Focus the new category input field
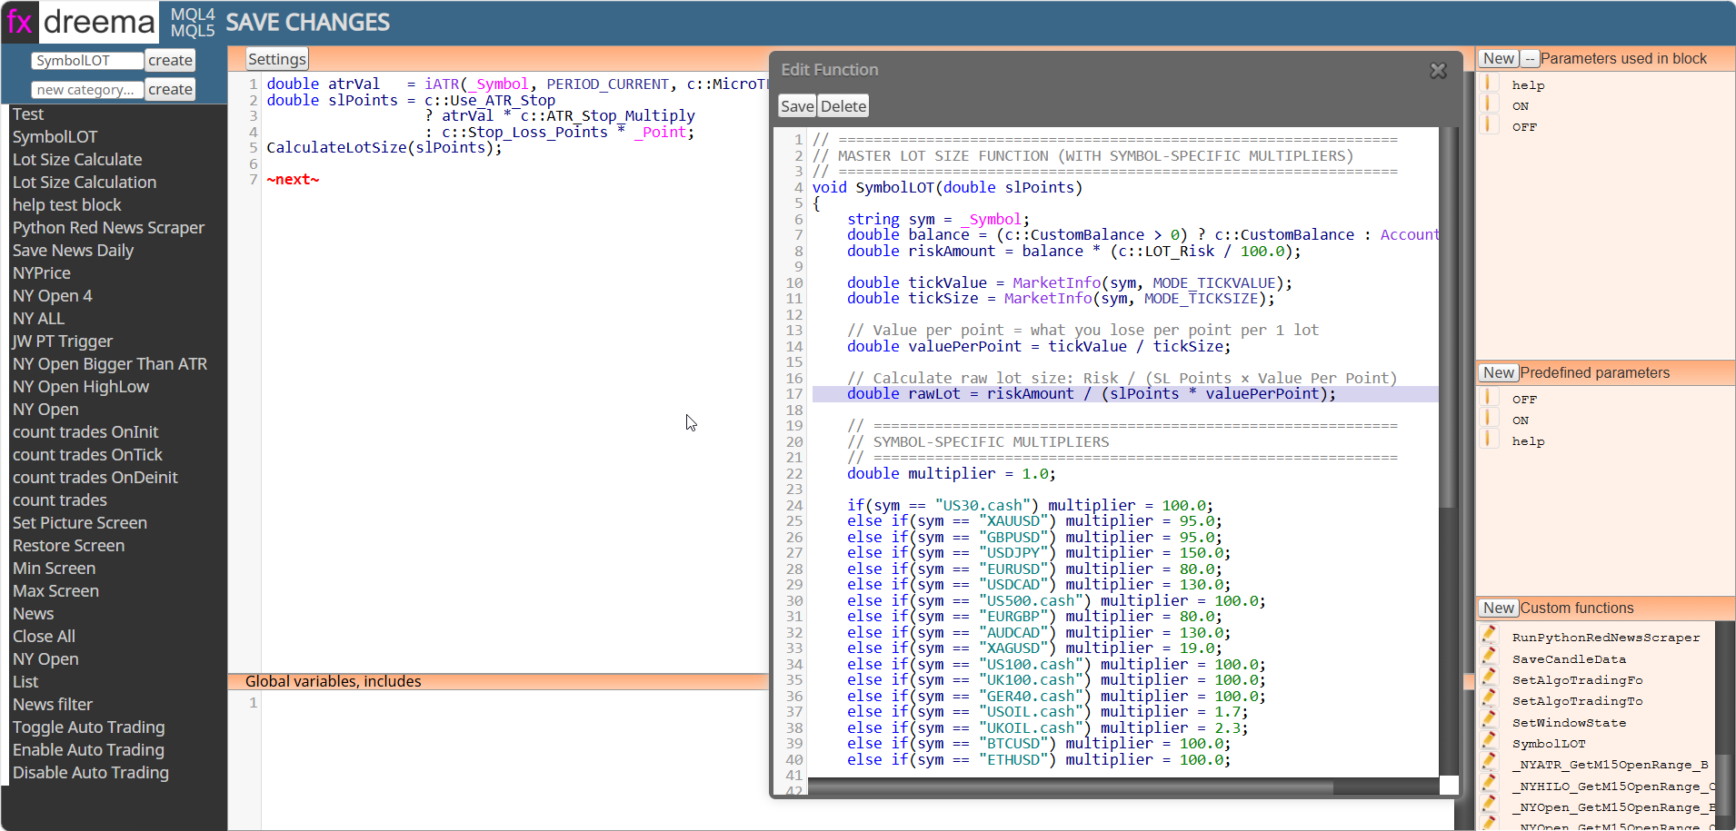 point(87,90)
